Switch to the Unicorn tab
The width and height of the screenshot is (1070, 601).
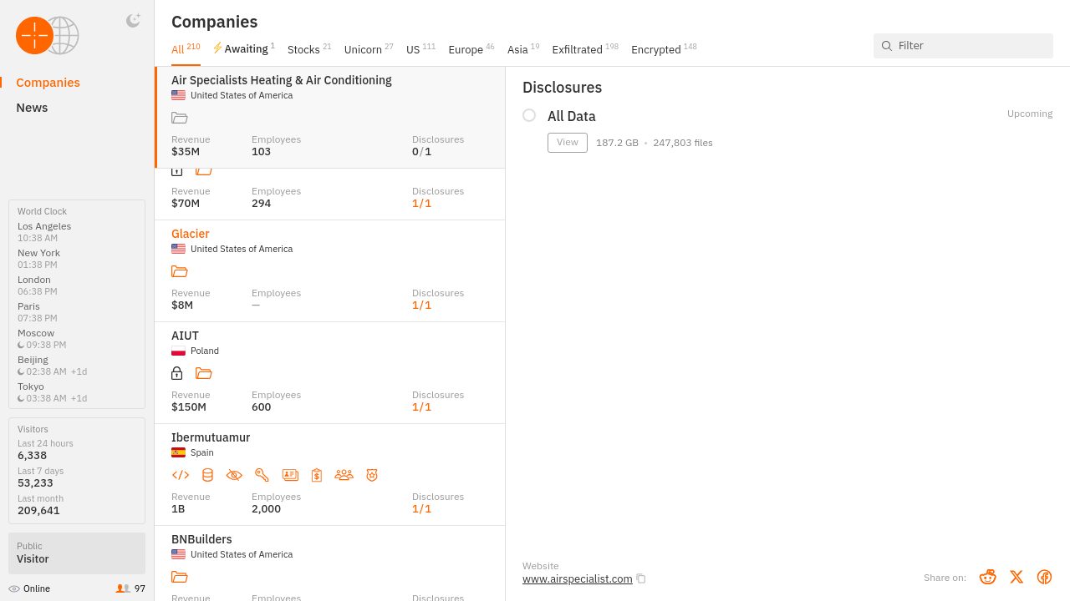363,49
